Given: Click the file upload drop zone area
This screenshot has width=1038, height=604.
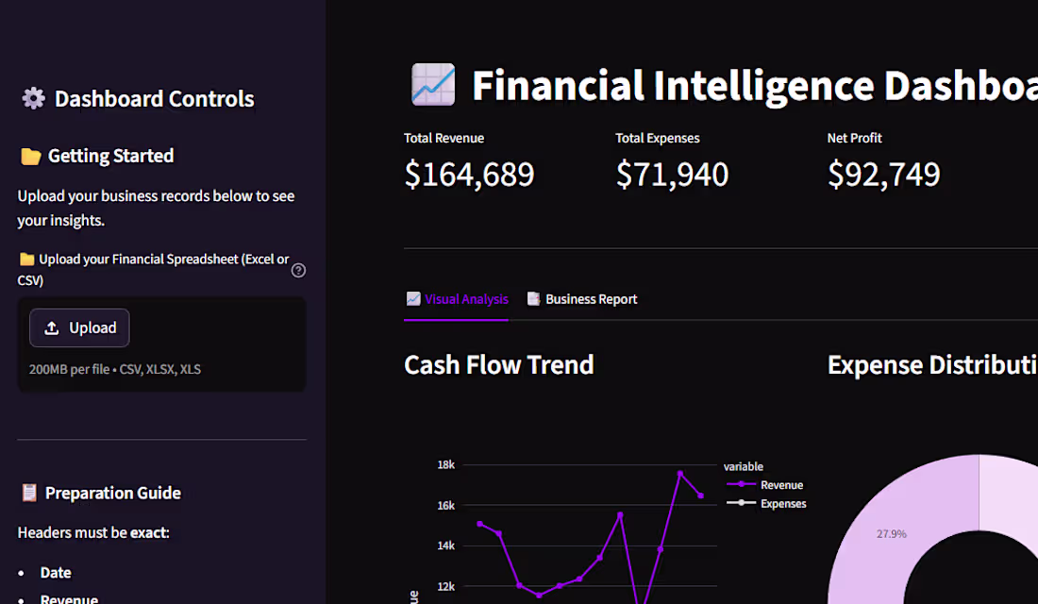Looking at the screenshot, I should pyautogui.click(x=161, y=344).
